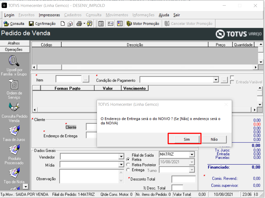This screenshot has width=265, height=198.
Task: Open Taxa de Juros shortcut
Action: [14, 134]
